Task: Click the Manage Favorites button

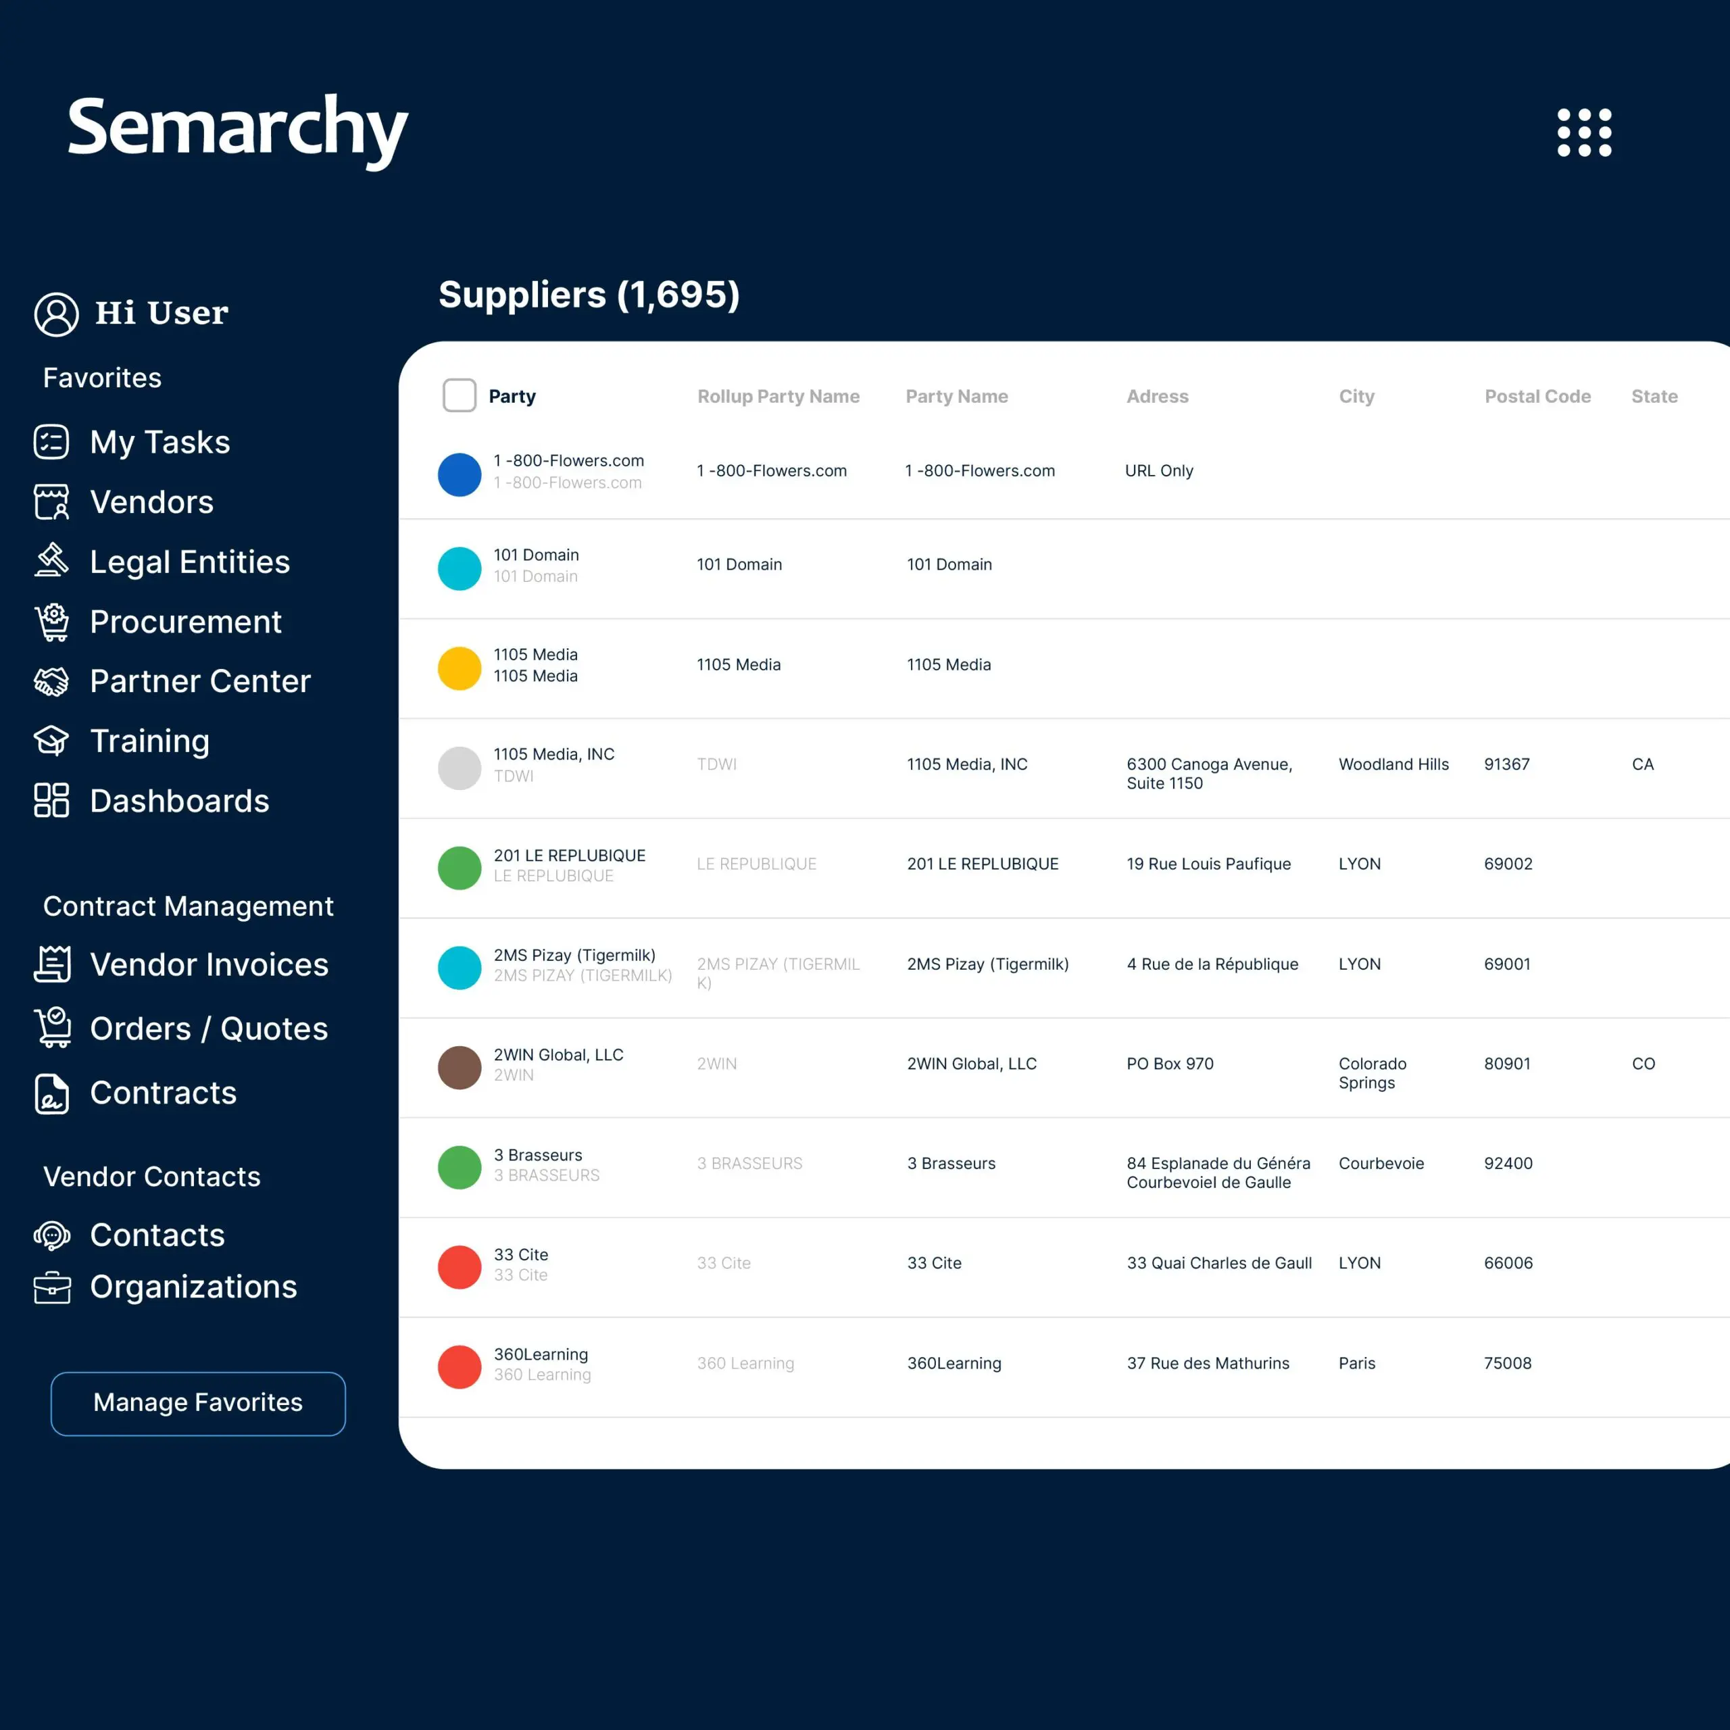Action: pos(198,1403)
